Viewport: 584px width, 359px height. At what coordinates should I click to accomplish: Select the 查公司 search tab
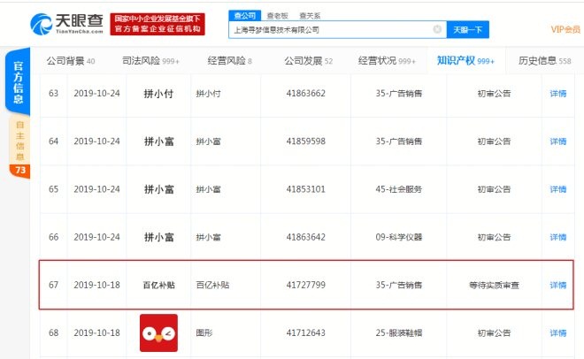[x=243, y=15]
